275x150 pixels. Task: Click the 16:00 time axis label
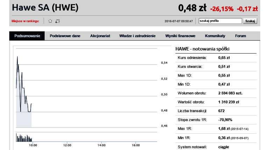coord(136,145)
